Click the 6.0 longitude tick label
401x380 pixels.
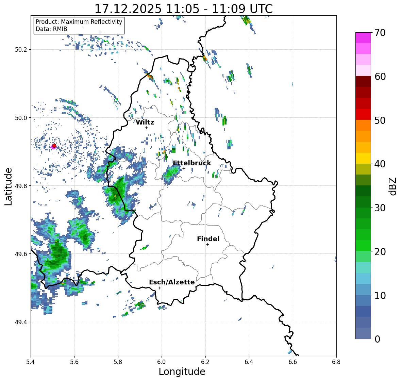162,362
